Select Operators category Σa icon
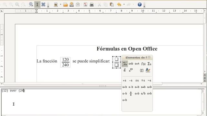 [149, 64]
